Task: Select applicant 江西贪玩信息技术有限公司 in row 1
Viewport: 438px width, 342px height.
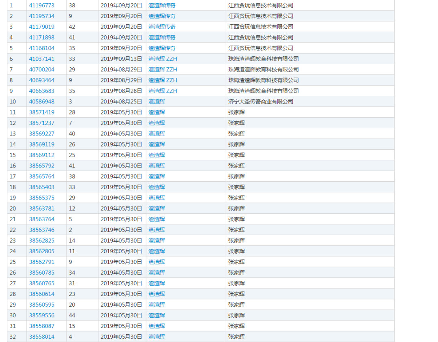Action: (261, 5)
